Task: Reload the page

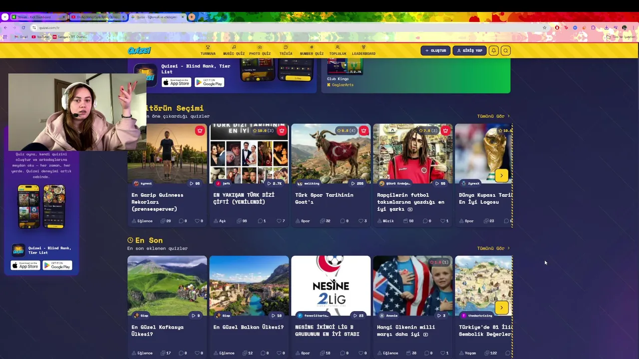Action: 23,27
